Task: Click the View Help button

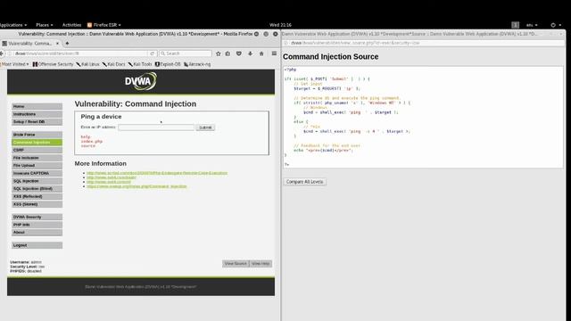Action: tap(261, 264)
